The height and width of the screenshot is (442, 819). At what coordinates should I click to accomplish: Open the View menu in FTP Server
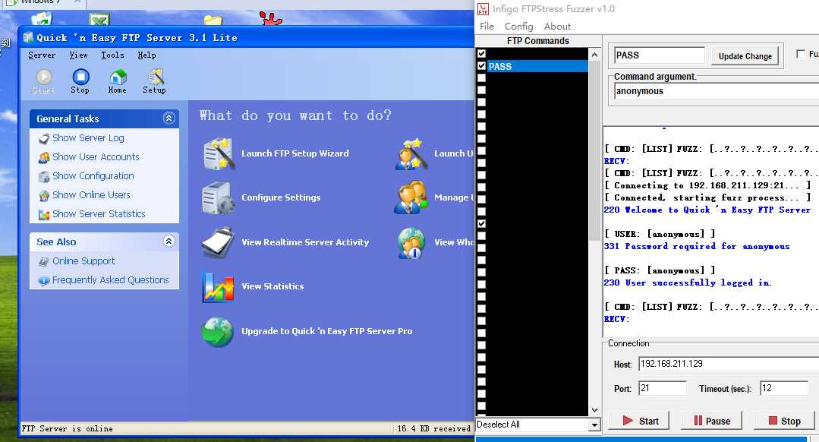click(x=78, y=55)
